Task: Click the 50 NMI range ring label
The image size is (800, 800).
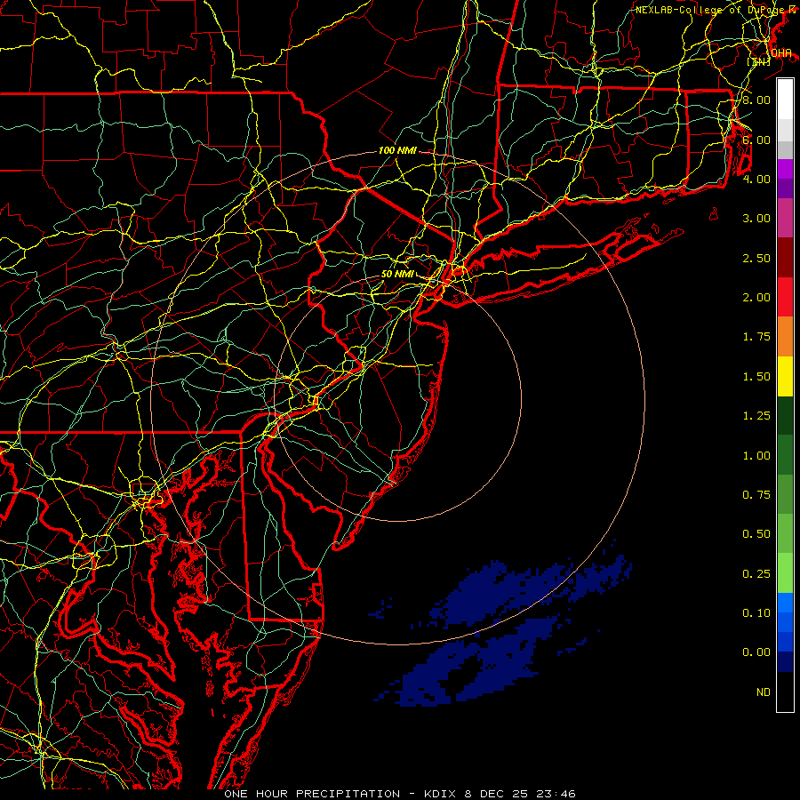Action: (397, 274)
